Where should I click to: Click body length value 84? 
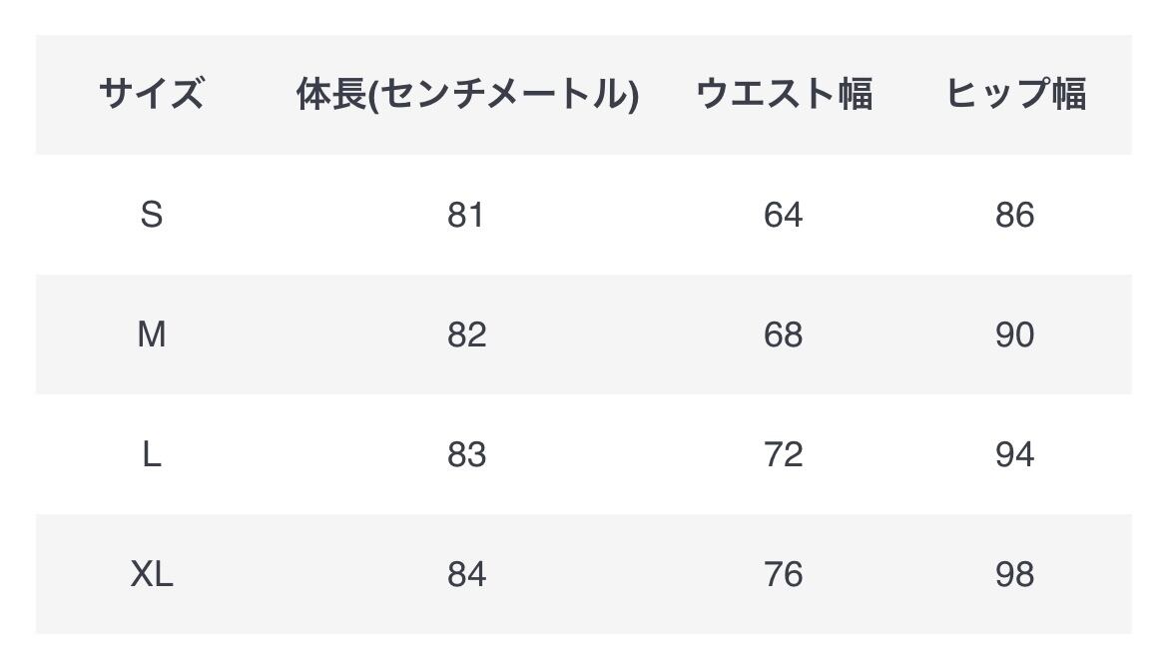[x=466, y=574]
